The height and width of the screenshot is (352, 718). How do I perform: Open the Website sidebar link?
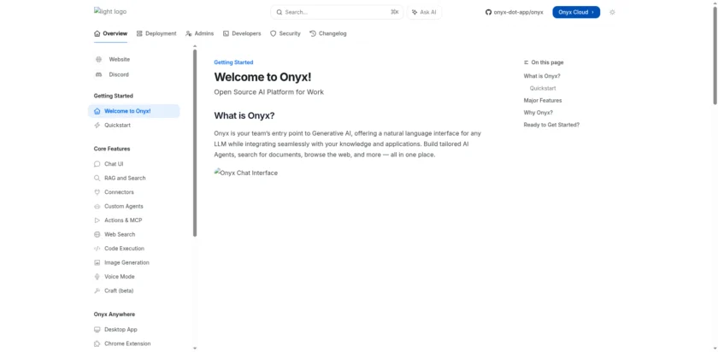119,60
